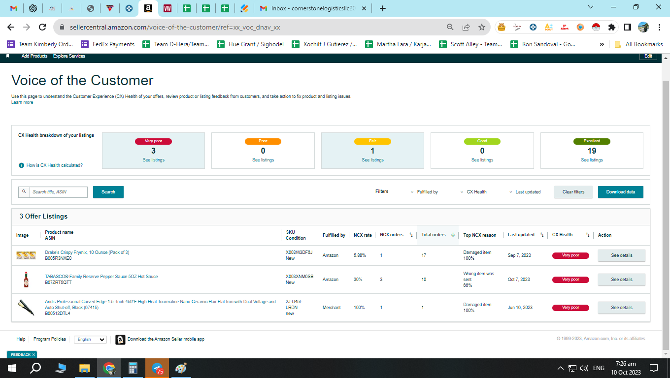Go back to the previous page
This screenshot has height=378, width=670.
pyautogui.click(x=11, y=27)
